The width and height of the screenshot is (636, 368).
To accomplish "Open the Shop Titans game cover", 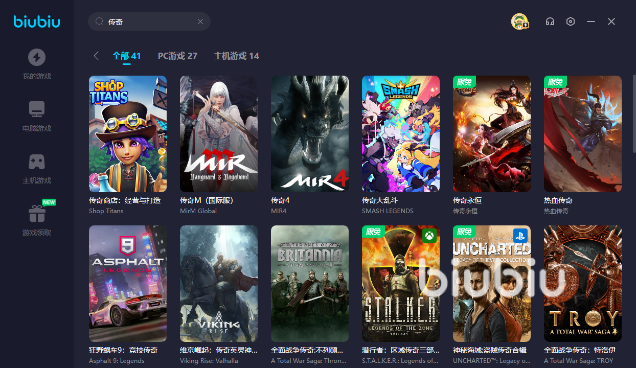I will (x=128, y=134).
